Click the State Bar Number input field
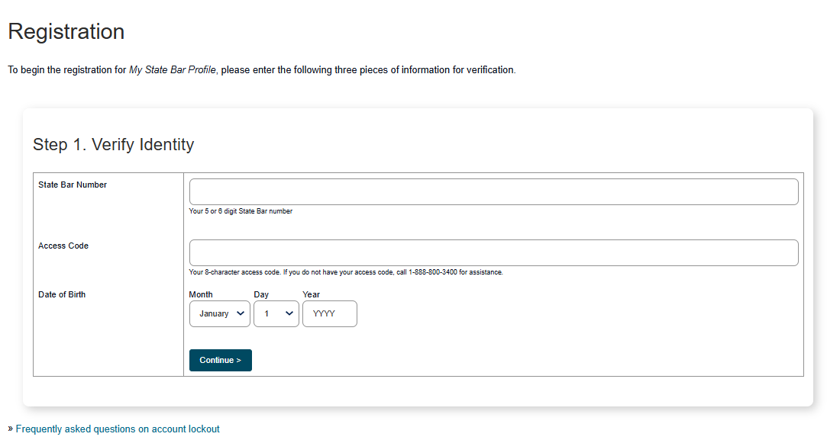Viewport: 827px width, 440px height. tap(493, 191)
